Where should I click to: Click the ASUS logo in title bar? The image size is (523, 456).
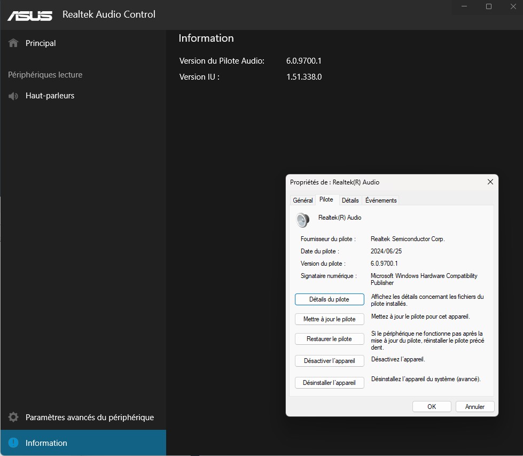pos(30,15)
